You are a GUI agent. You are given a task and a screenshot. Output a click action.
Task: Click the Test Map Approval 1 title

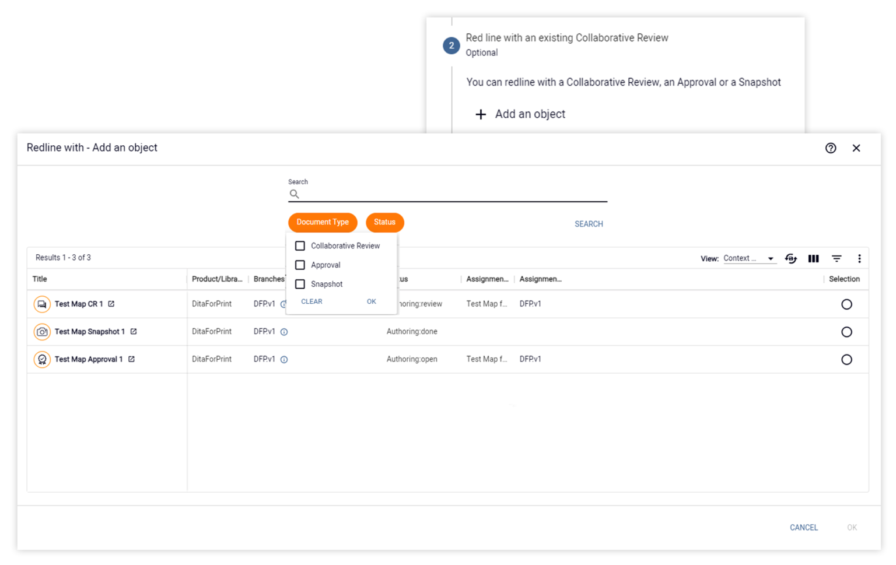tap(89, 360)
